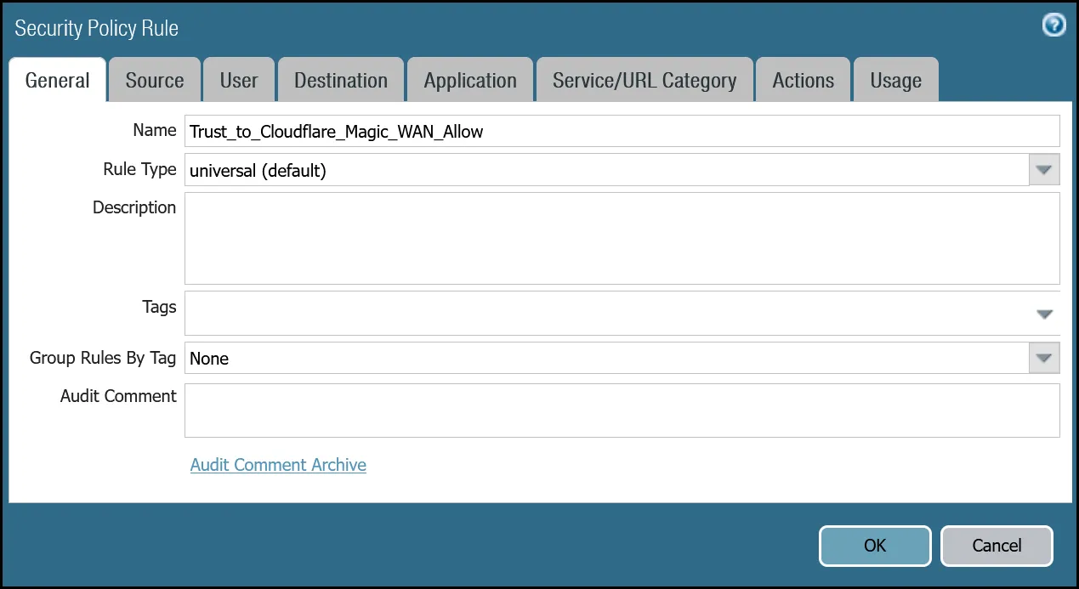This screenshot has height=589, width=1079.
Task: Click the 'universal (default)' rule type text
Action: tap(258, 170)
